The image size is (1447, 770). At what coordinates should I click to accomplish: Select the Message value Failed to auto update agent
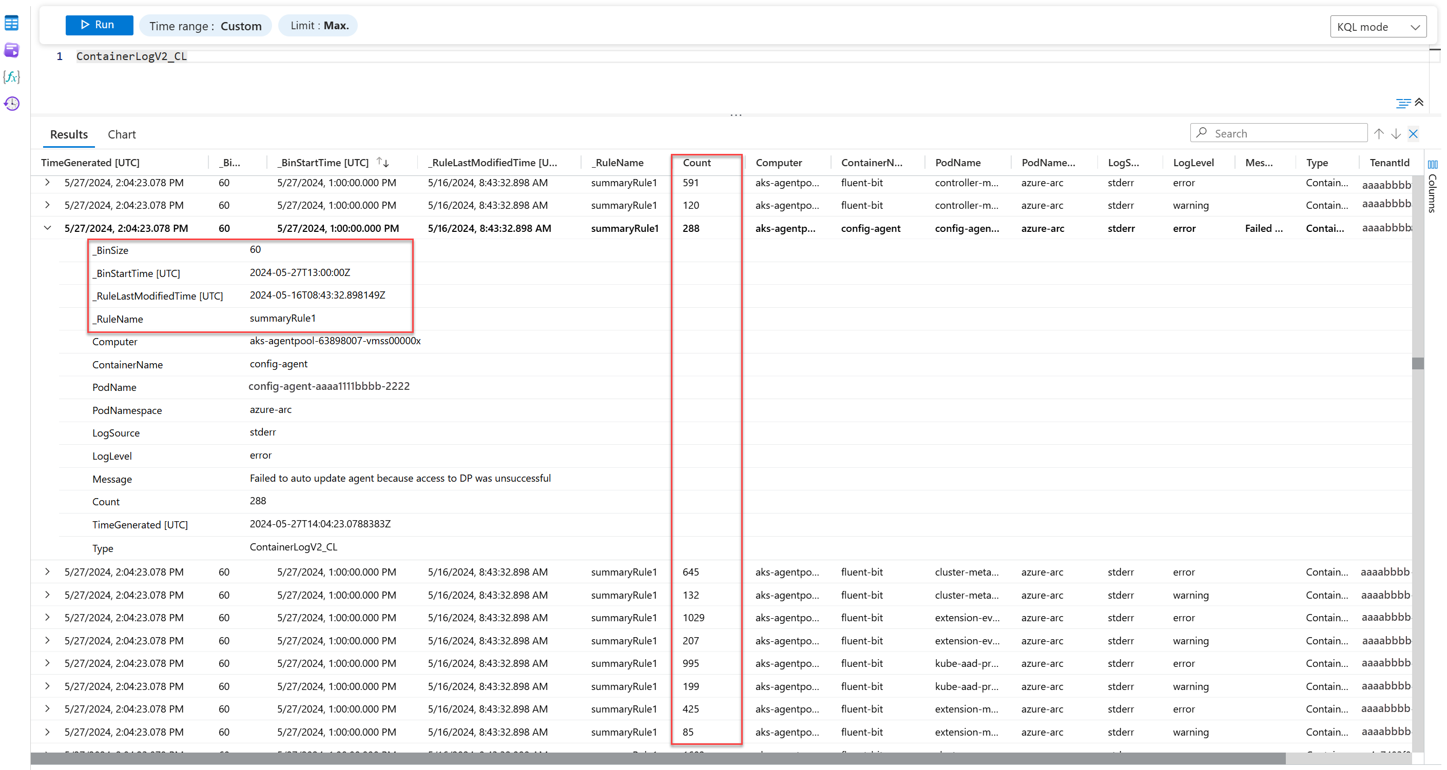click(x=400, y=479)
